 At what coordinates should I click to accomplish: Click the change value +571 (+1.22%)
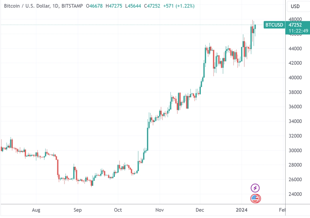[179, 6]
